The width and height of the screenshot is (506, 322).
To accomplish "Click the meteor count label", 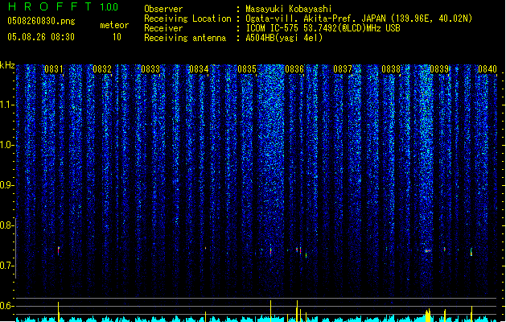I will (x=114, y=25).
